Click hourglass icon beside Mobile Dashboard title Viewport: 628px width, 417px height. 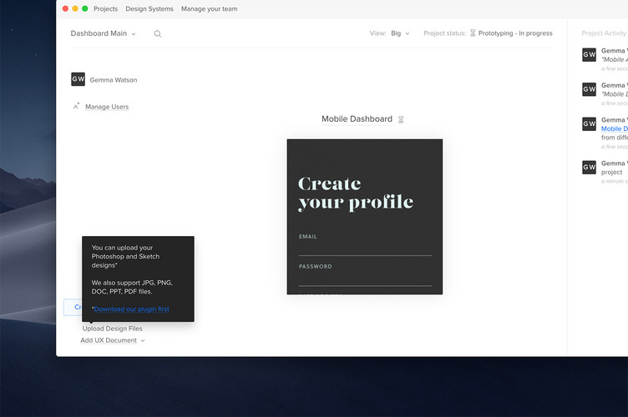401,119
